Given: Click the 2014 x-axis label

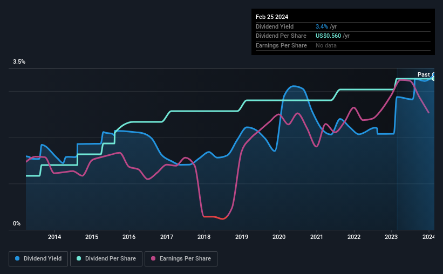Looking at the screenshot, I should pos(54,237).
